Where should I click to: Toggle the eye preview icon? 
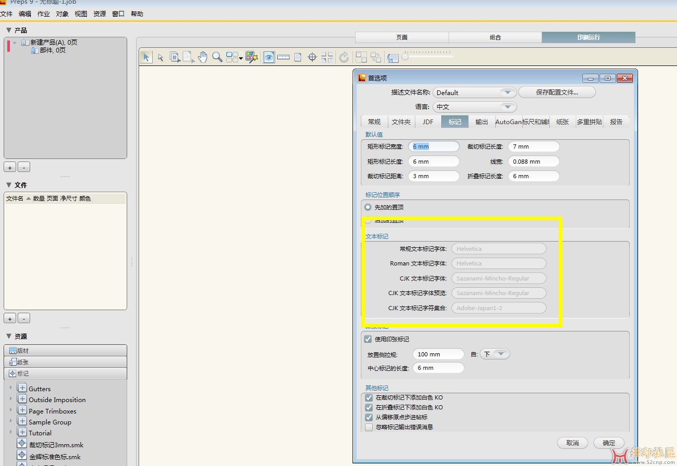click(268, 57)
